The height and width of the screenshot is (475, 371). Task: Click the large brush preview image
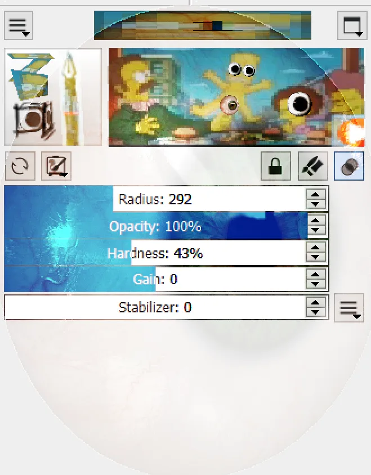click(236, 97)
